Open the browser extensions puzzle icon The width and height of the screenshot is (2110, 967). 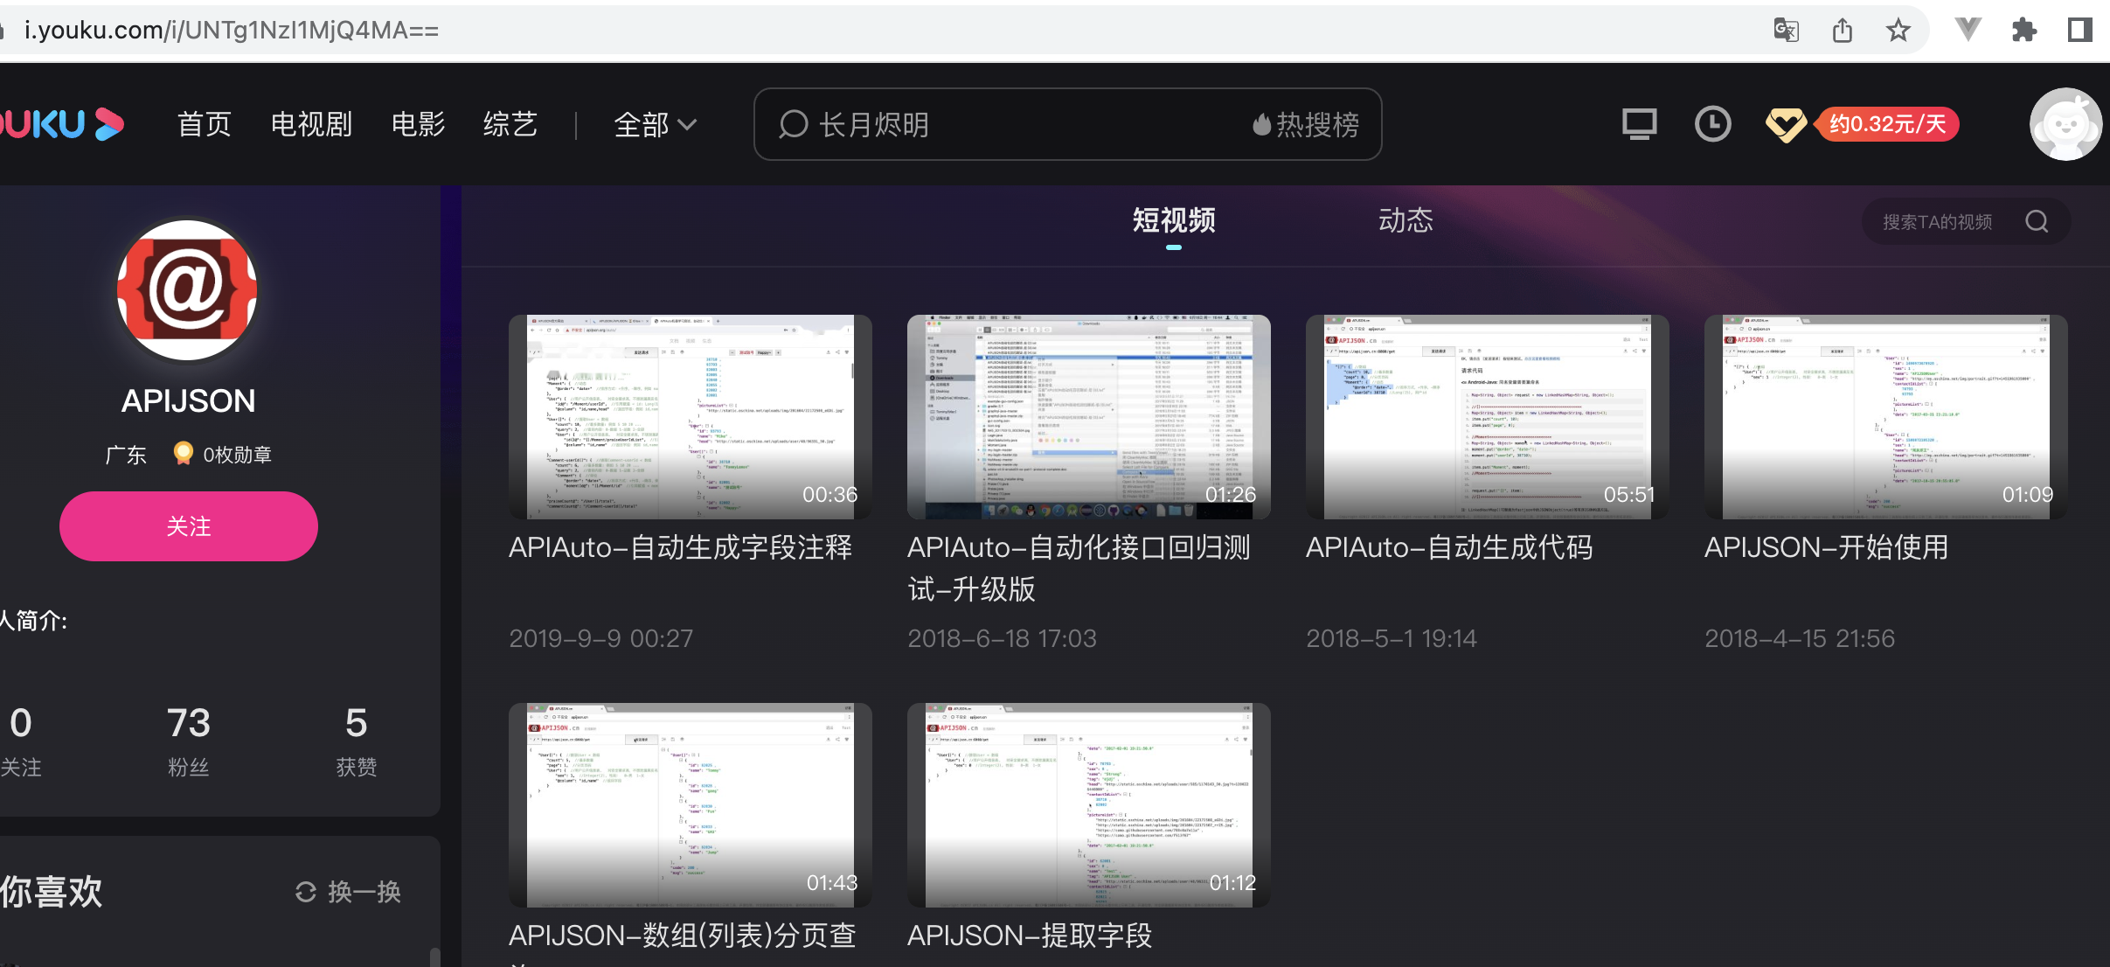pyautogui.click(x=2023, y=31)
